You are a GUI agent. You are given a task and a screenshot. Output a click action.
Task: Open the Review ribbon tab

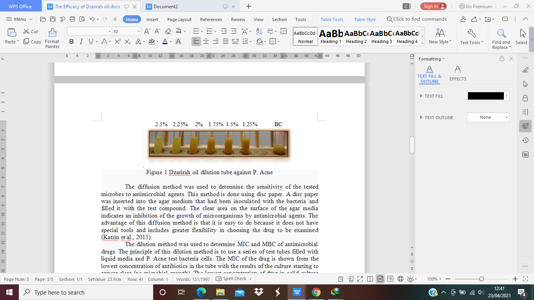pyautogui.click(x=238, y=20)
